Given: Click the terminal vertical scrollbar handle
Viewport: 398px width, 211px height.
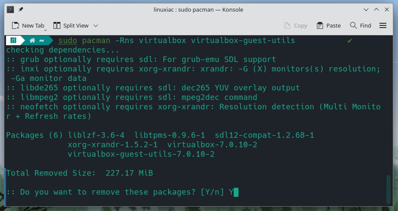Looking at the screenshot, I should click(388, 189).
